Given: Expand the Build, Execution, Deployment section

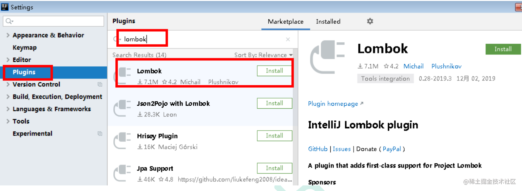Looking at the screenshot, I should [x=8, y=96].
